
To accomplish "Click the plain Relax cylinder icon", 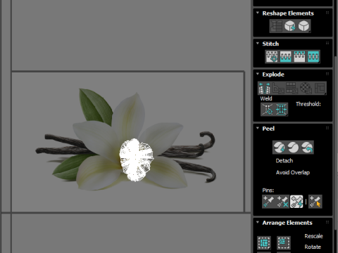I will tap(303, 26).
